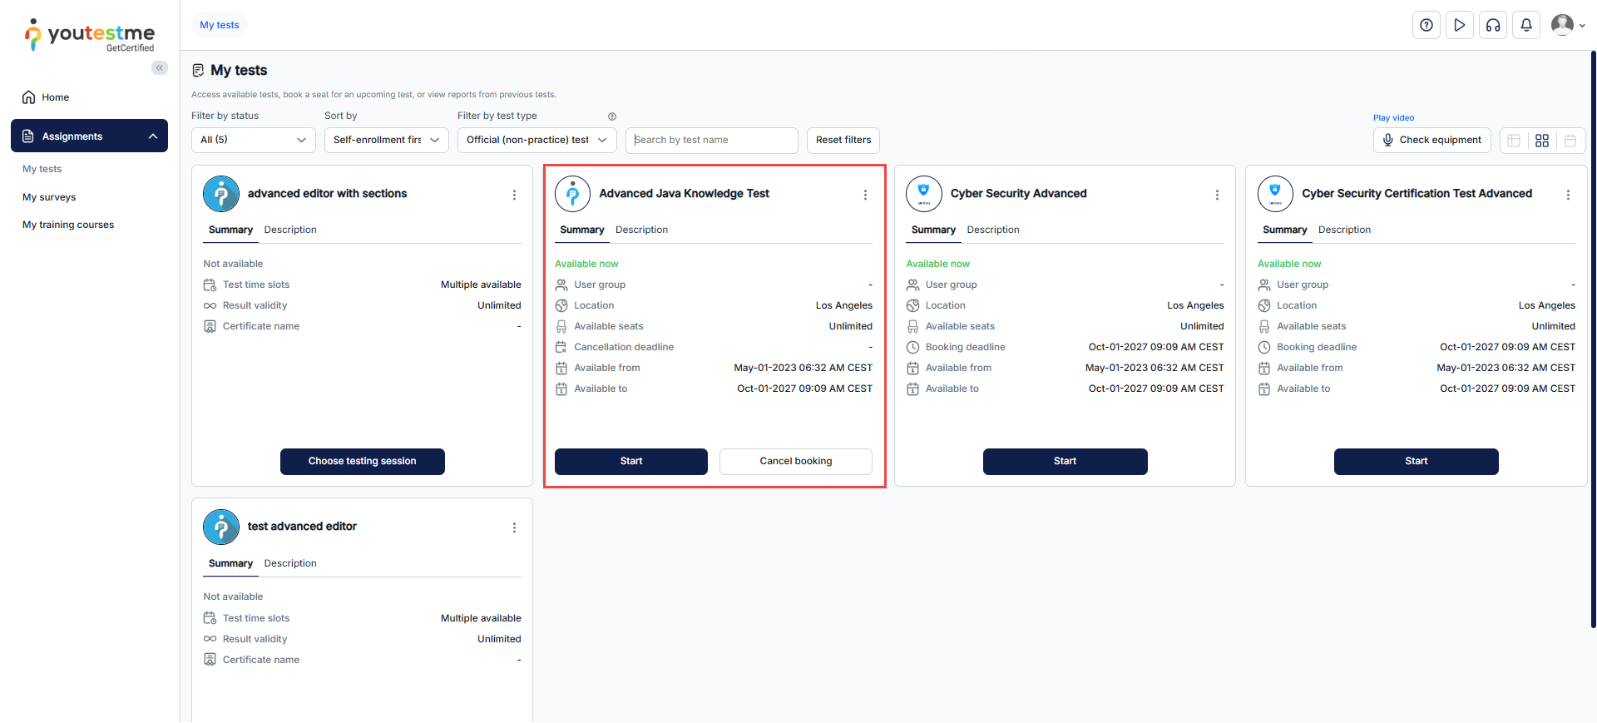This screenshot has width=1597, height=723.
Task: Collapse the Assignments sidebar section
Action: [153, 136]
